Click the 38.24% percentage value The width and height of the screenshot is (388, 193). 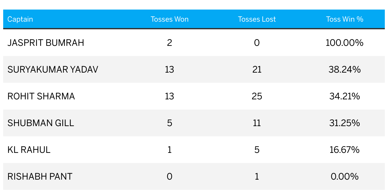[x=344, y=69]
